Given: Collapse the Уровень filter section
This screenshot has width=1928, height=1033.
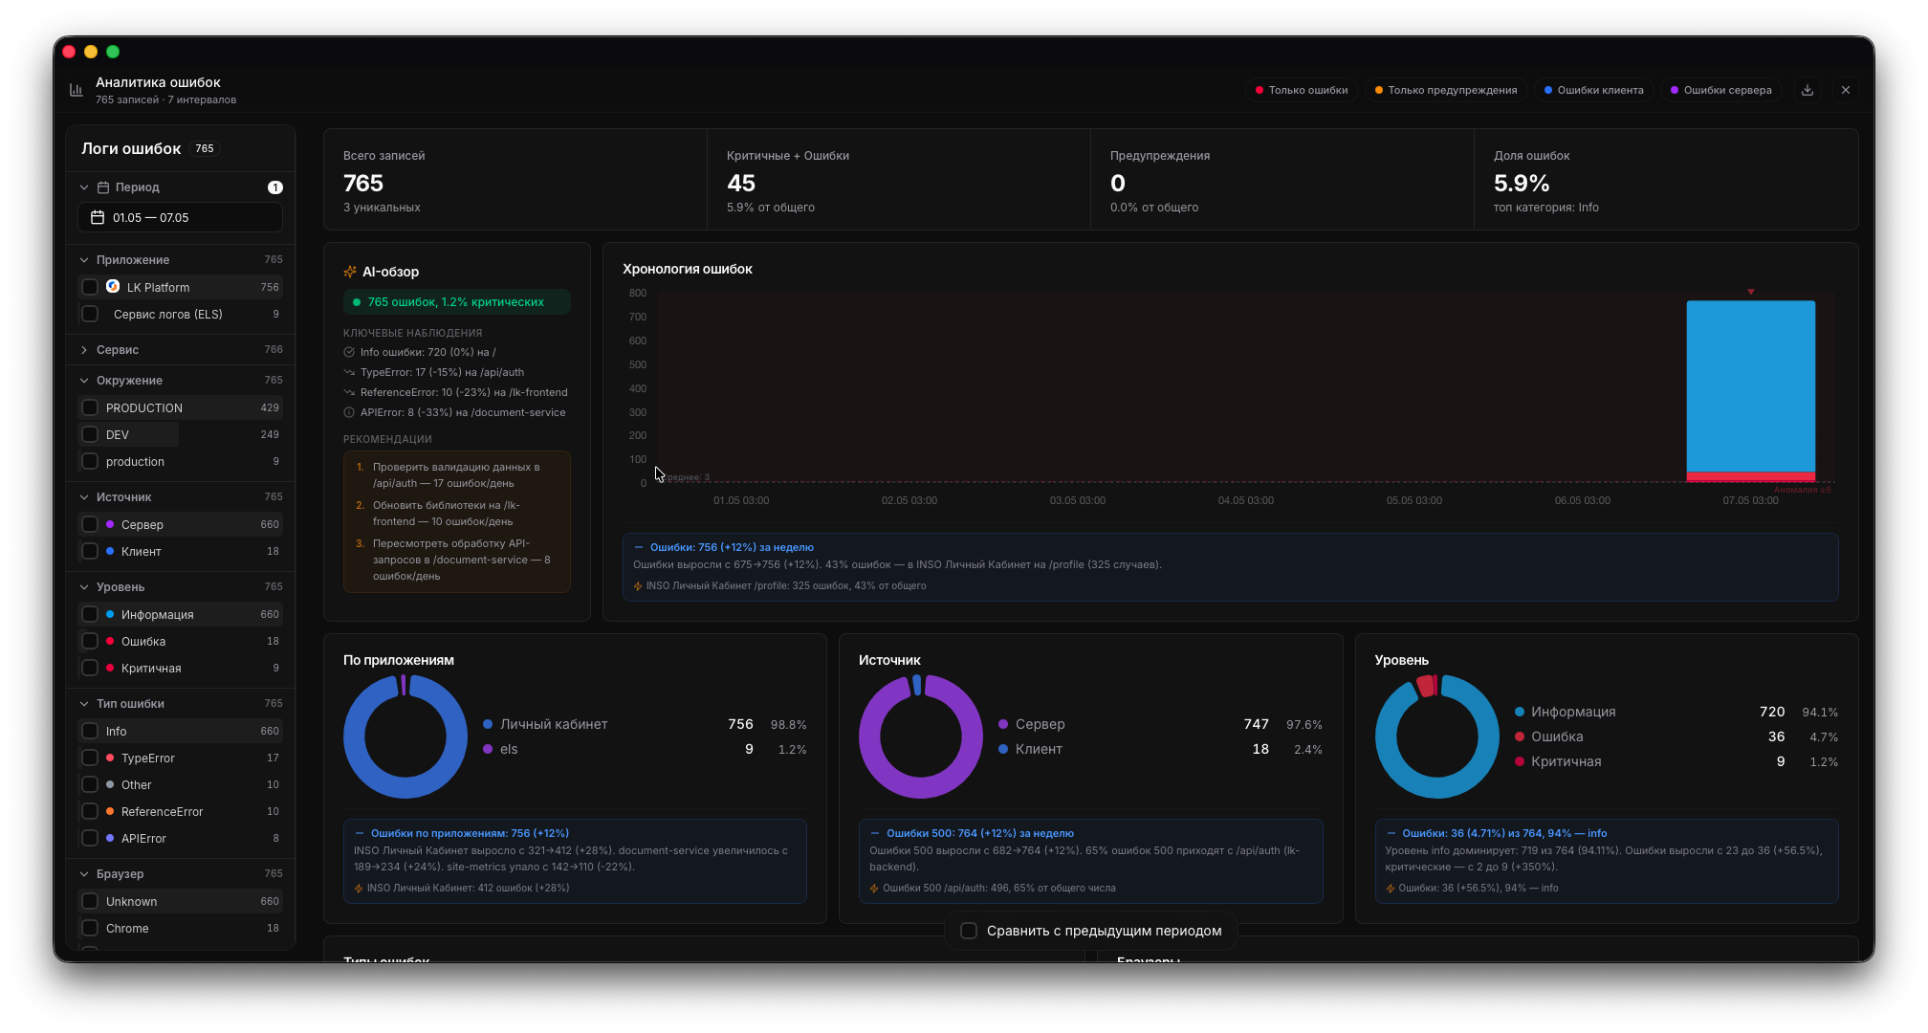Looking at the screenshot, I should [x=84, y=587].
